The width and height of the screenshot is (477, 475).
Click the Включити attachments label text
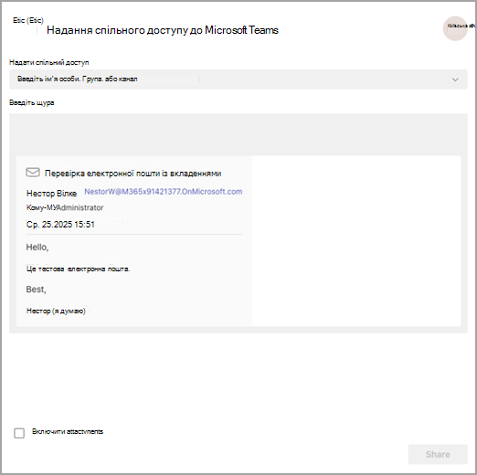[68, 431]
